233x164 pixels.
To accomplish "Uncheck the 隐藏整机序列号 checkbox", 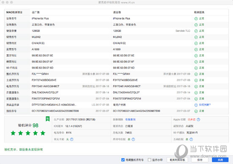I will [123, 160].
